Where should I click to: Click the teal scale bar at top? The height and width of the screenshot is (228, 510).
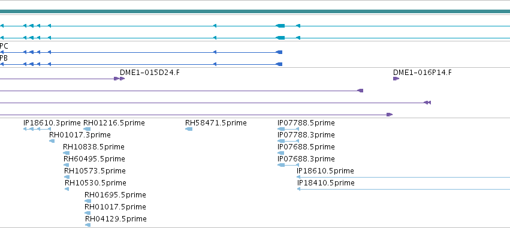click(x=255, y=11)
